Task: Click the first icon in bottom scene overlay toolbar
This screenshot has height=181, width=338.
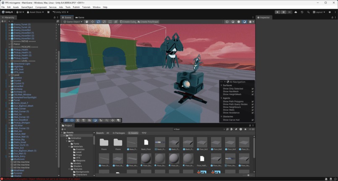Action: click(x=66, y=120)
